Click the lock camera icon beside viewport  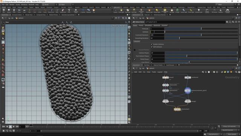point(129,33)
